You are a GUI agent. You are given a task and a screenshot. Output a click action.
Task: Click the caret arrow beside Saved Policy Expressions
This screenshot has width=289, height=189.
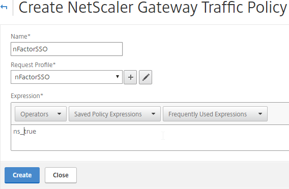[x=153, y=114]
